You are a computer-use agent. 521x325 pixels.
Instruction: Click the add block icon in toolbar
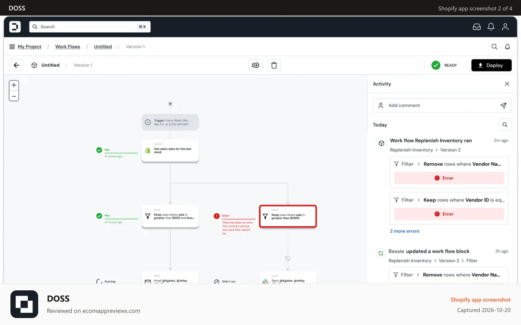tap(255, 65)
